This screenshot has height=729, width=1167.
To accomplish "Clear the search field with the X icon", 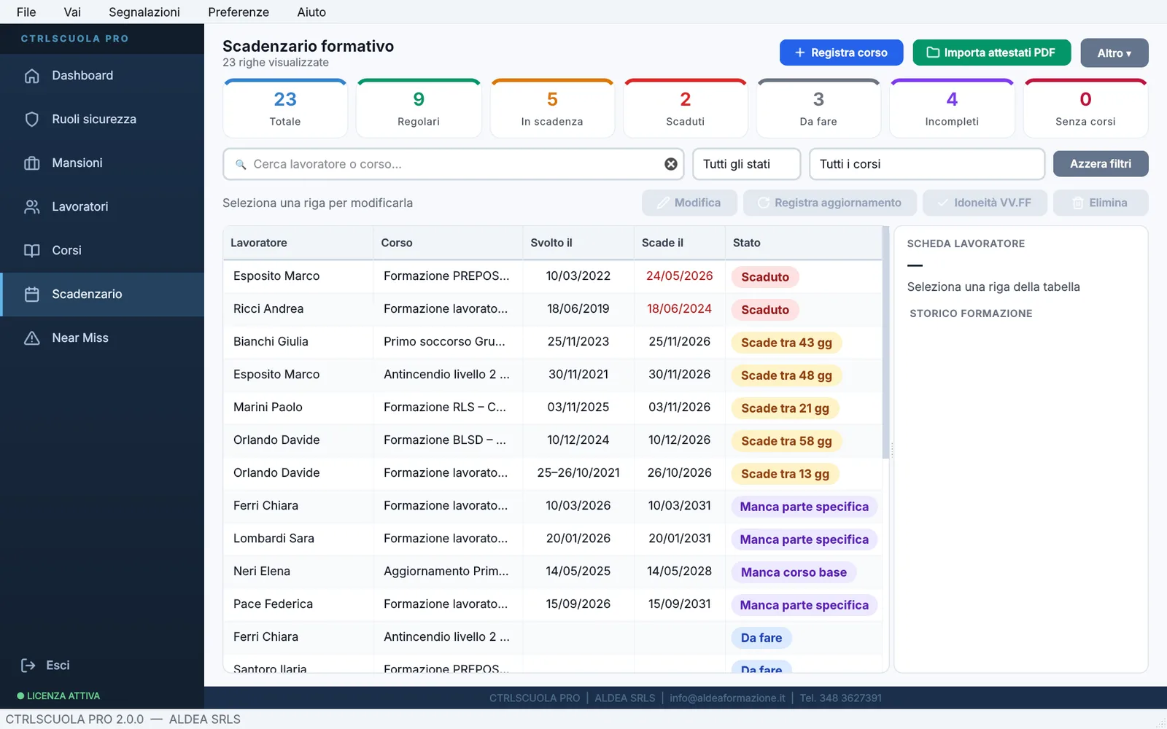I will click(x=671, y=164).
